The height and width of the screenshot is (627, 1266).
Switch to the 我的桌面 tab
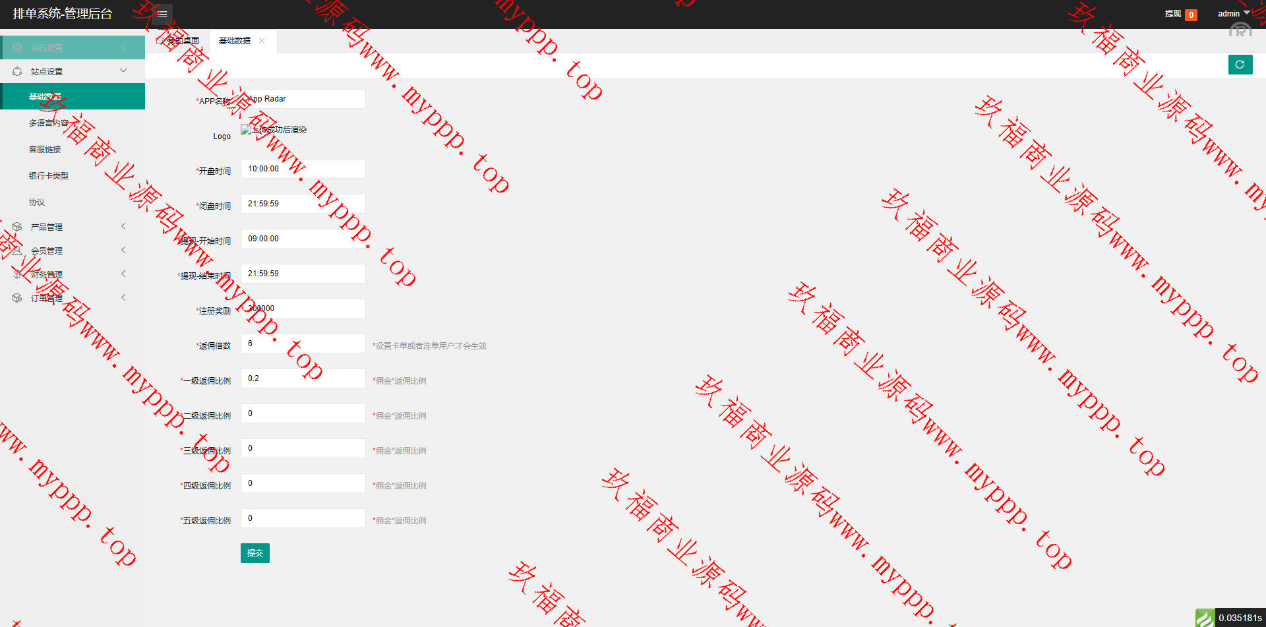click(x=179, y=41)
